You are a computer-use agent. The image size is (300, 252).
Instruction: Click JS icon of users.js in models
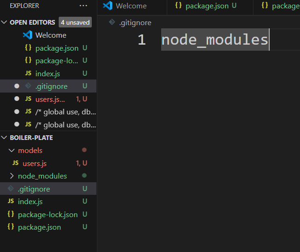[x=15, y=163]
